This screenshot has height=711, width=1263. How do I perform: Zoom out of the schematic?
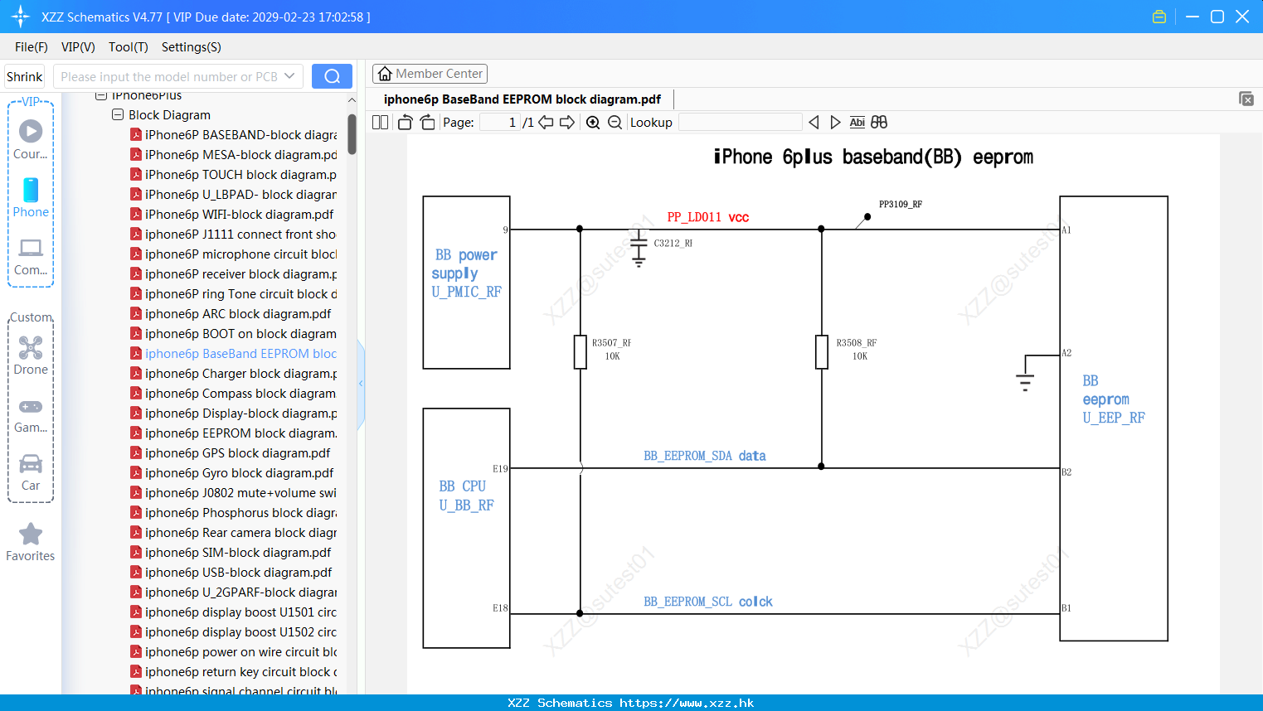[614, 122]
